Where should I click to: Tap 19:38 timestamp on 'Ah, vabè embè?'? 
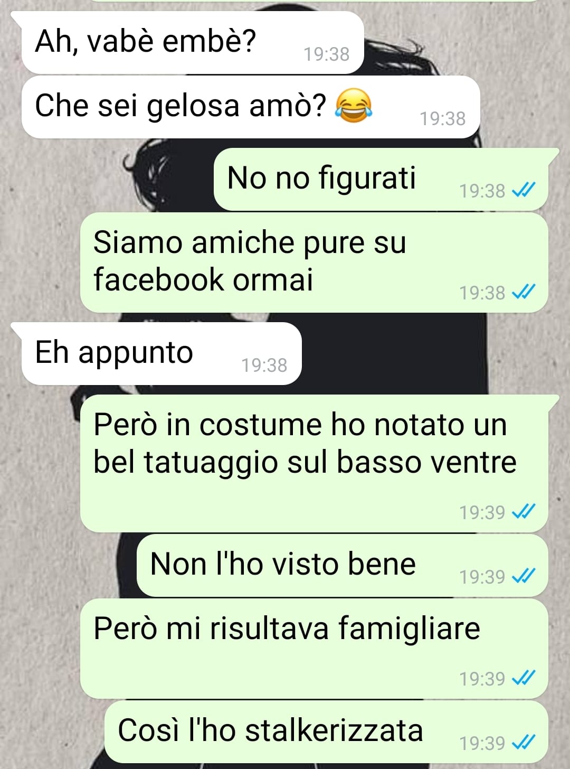pos(327,54)
